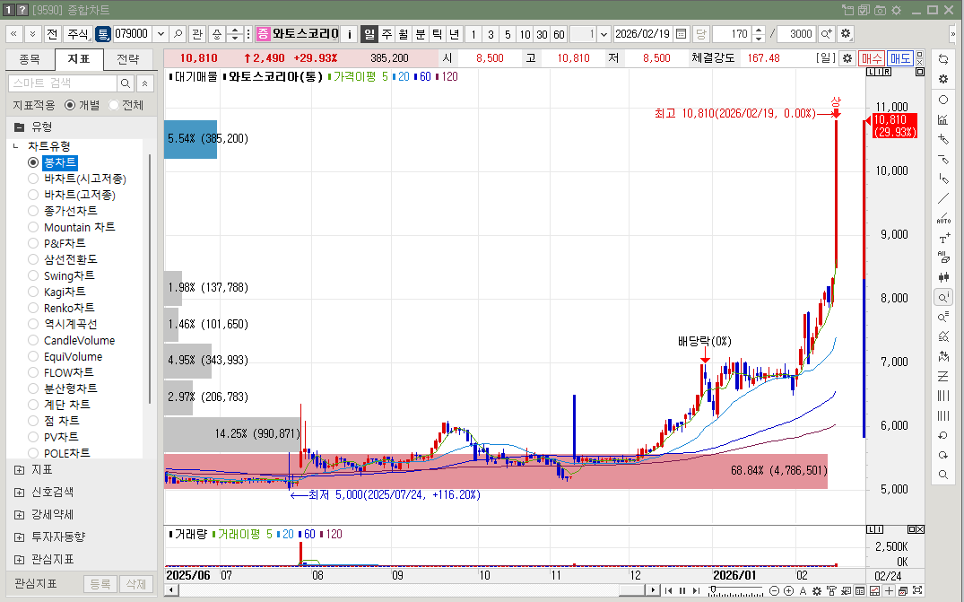
Task: Set indicator apply mode to 전체
Action: tap(113, 105)
